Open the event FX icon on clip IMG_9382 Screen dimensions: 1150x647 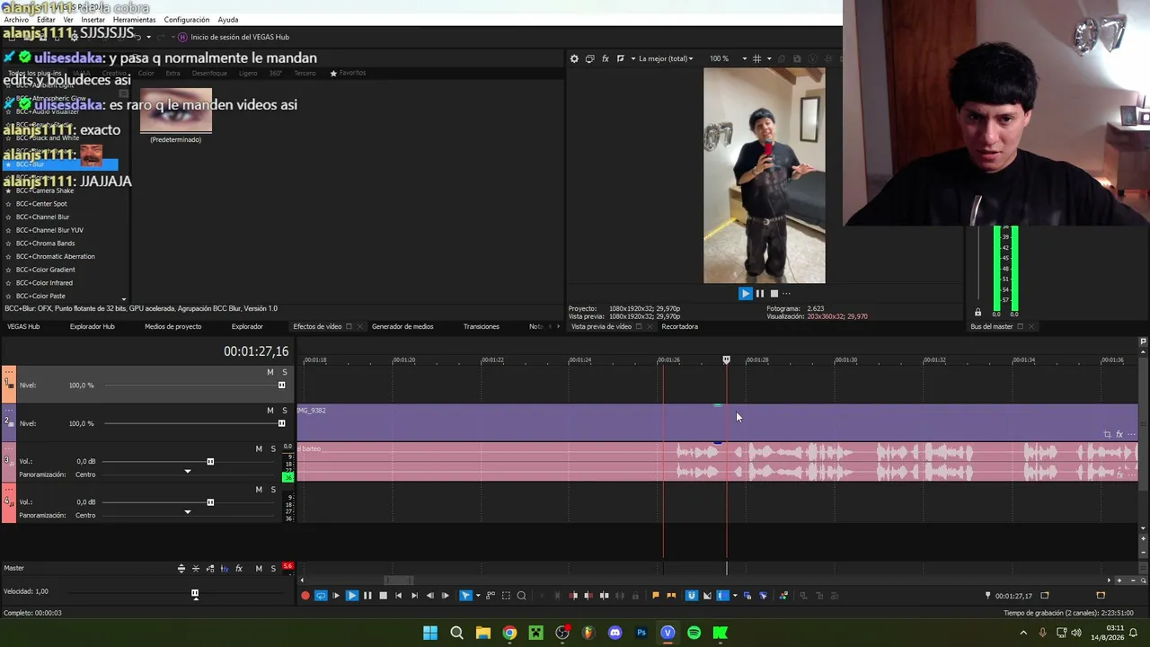pyautogui.click(x=1119, y=434)
